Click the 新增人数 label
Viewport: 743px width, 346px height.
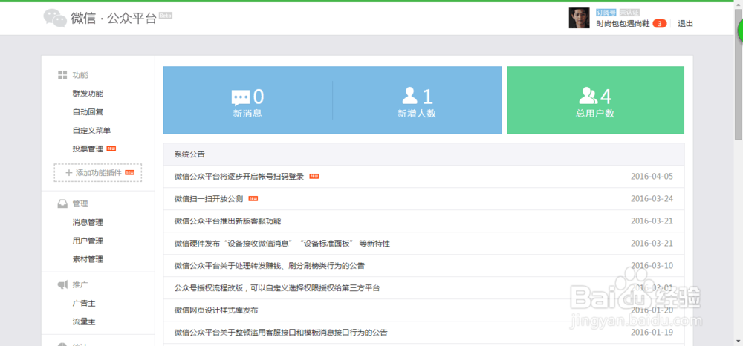coord(417,114)
